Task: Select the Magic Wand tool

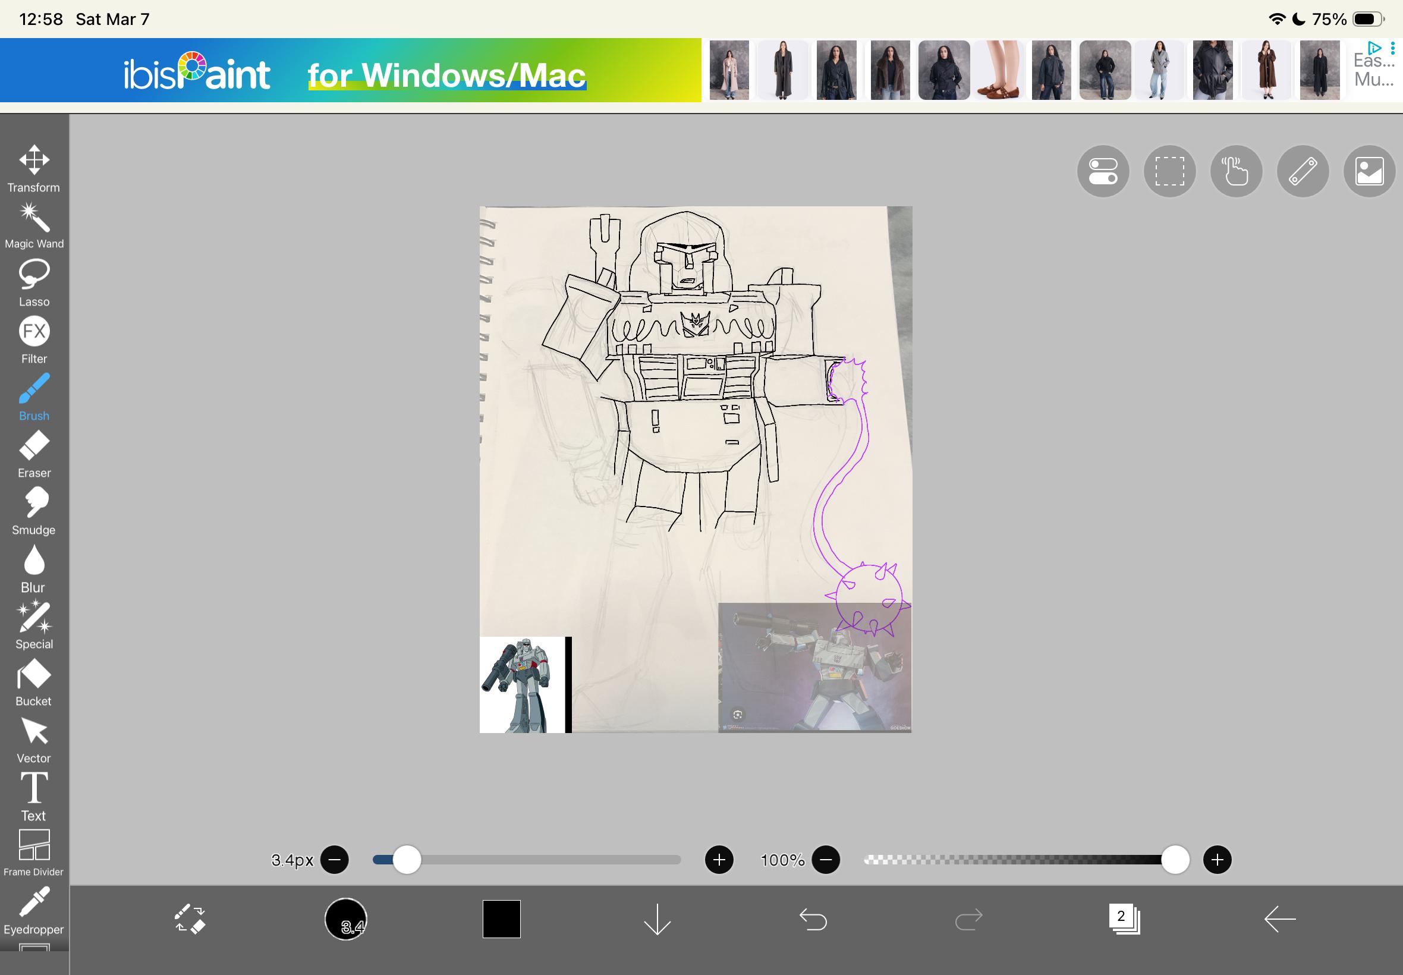Action: coord(34,226)
